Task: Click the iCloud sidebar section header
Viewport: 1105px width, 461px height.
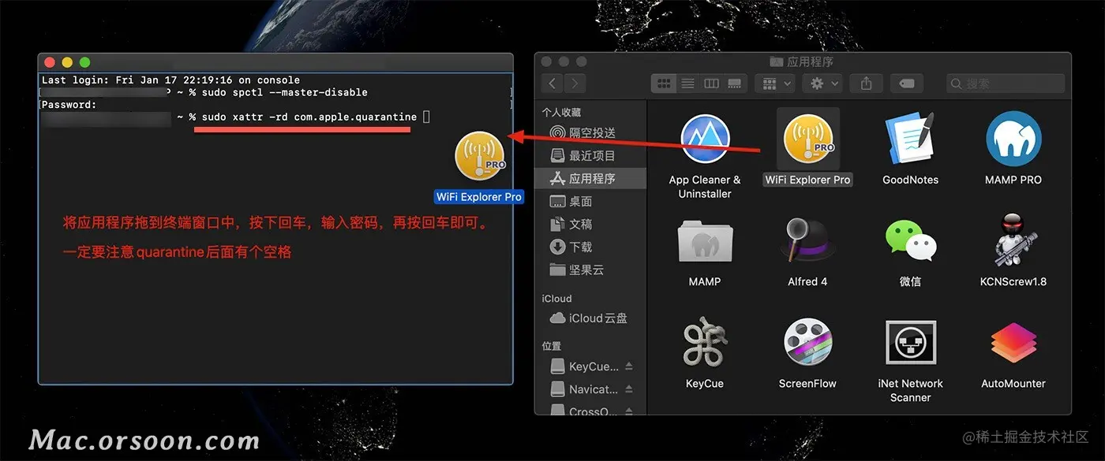Action: pyautogui.click(x=556, y=299)
